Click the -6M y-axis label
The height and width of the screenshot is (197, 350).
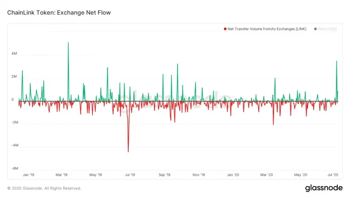coord(15,169)
